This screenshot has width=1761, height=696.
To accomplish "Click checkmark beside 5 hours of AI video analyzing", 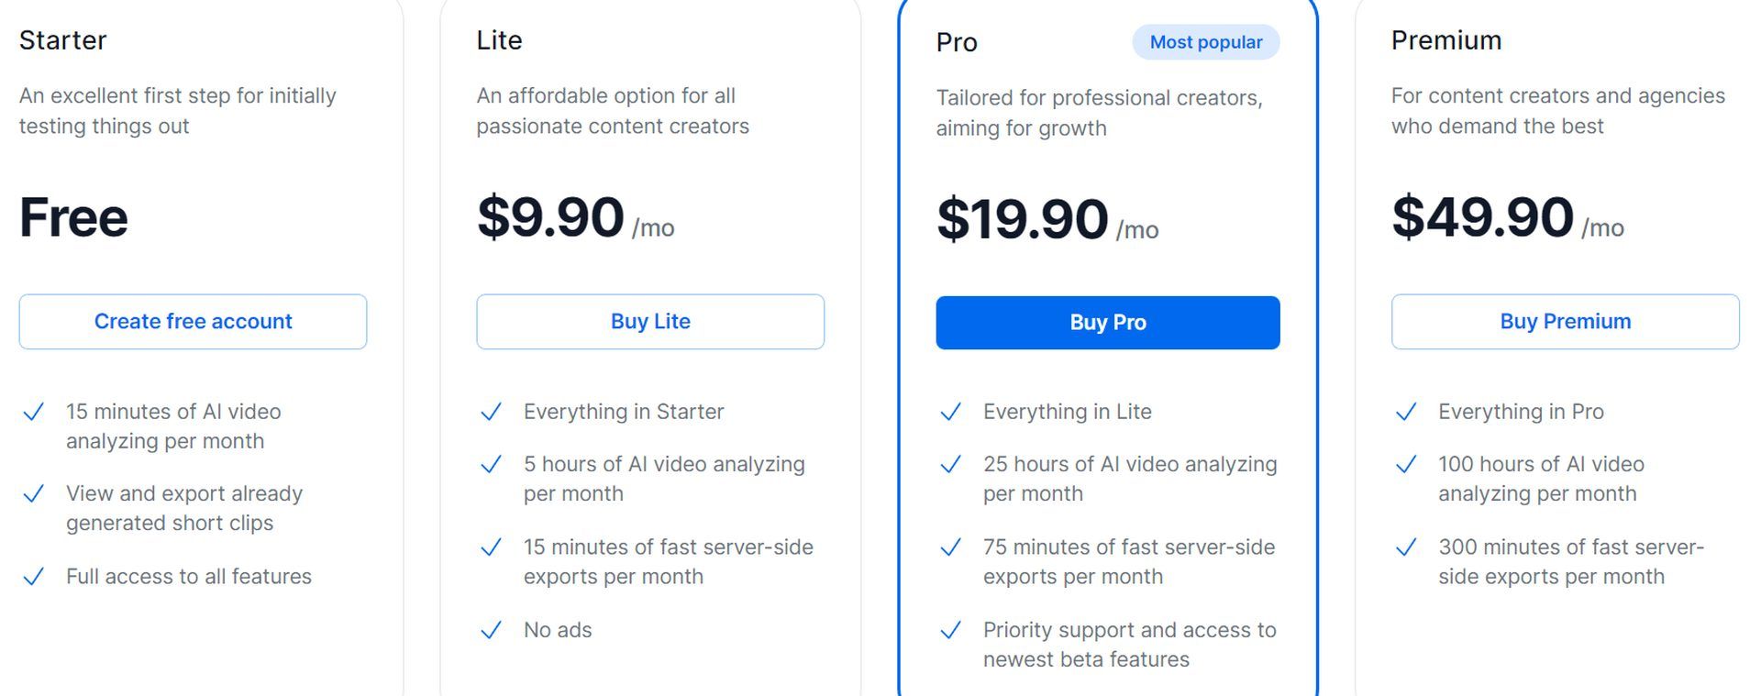I will click(491, 465).
